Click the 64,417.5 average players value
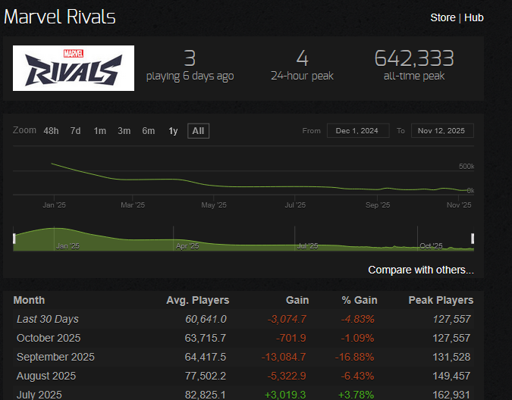The width and height of the screenshot is (512, 400). 206,357
